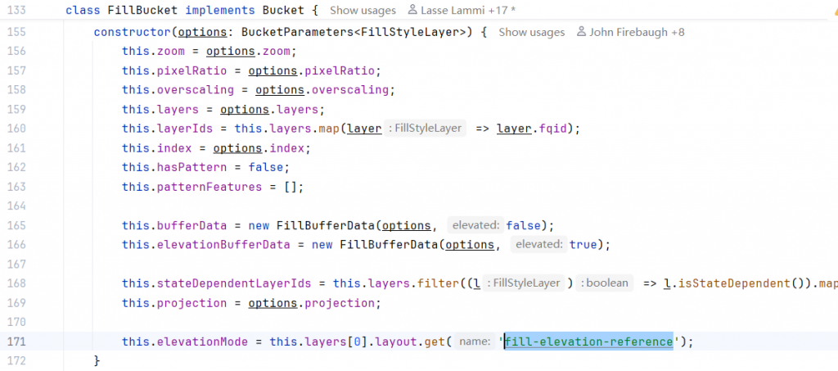
Task: Click 'this.elevationMode' on line 171
Action: pos(185,342)
